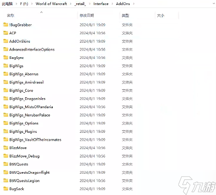
Task: Click the BigWigs_Plugins folder icon
Action: point(5,132)
